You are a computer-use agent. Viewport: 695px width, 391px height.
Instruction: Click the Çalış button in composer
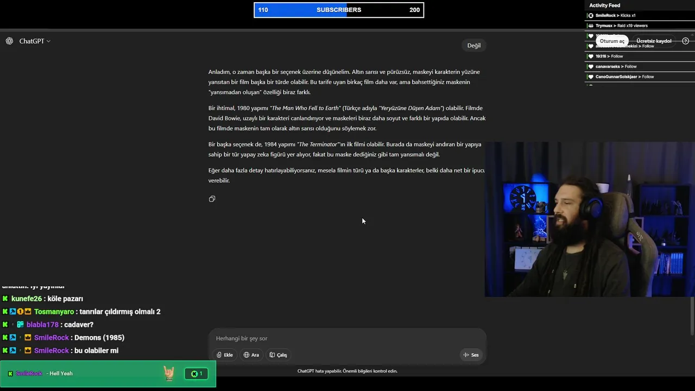point(278,355)
